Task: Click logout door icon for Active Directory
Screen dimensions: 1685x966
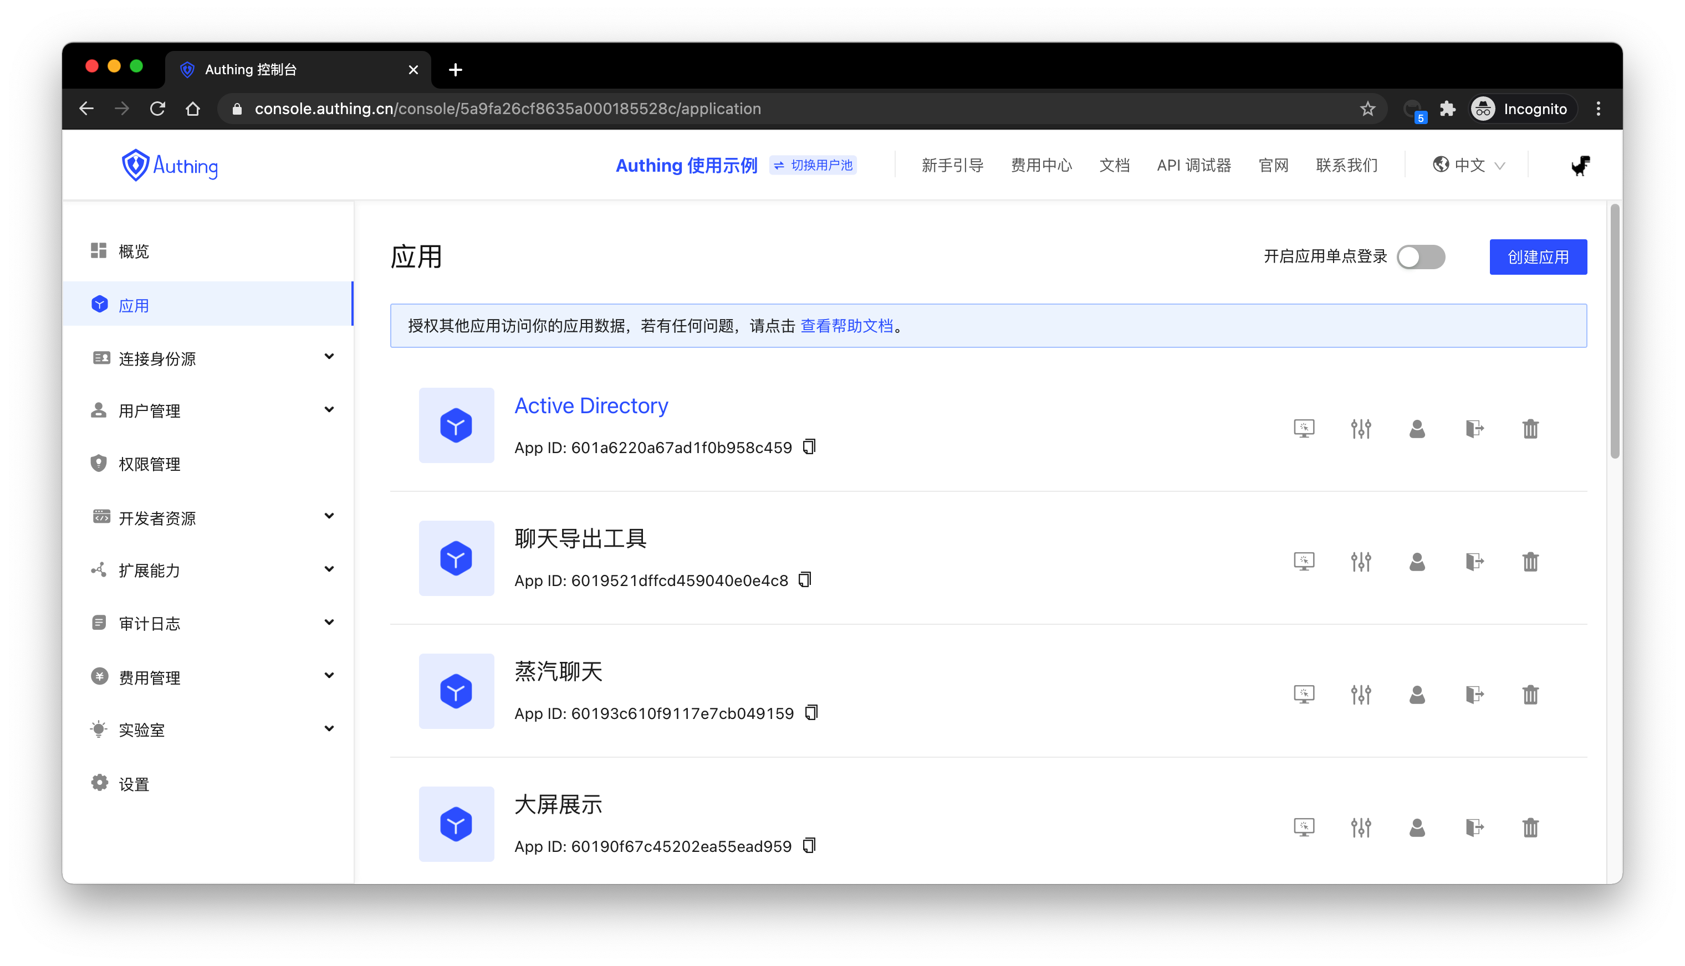Action: pyautogui.click(x=1474, y=429)
